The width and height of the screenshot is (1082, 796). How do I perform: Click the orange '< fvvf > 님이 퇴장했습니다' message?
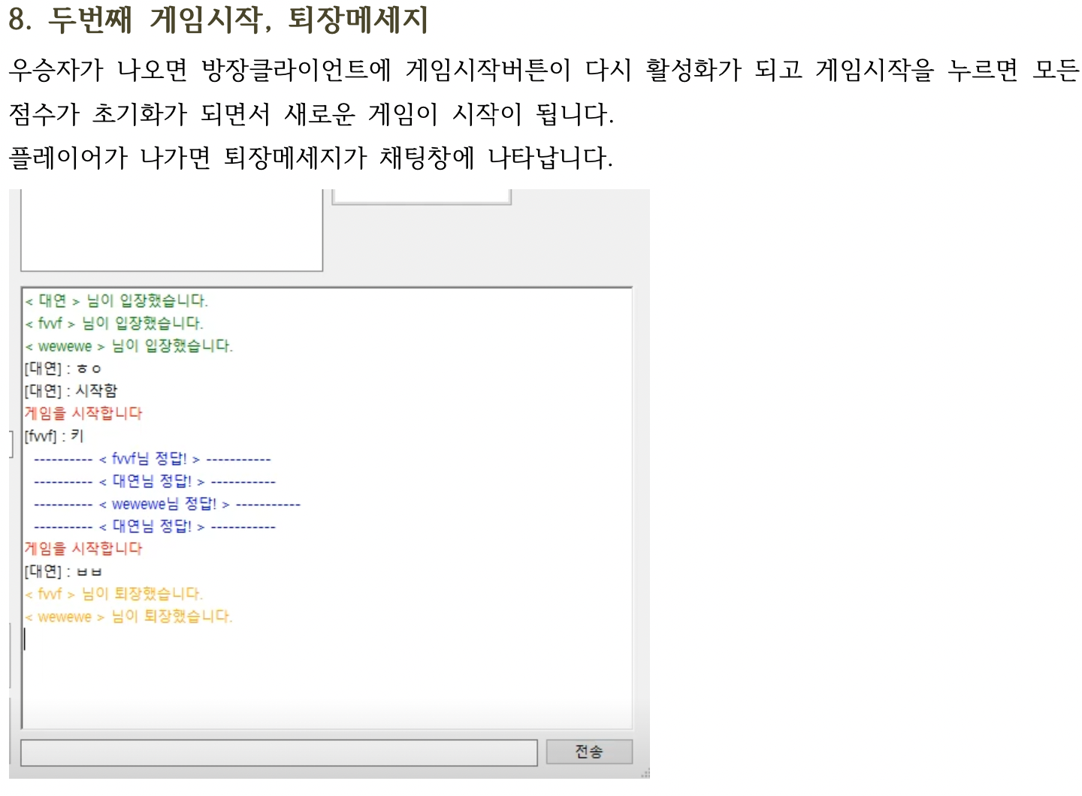(x=113, y=594)
